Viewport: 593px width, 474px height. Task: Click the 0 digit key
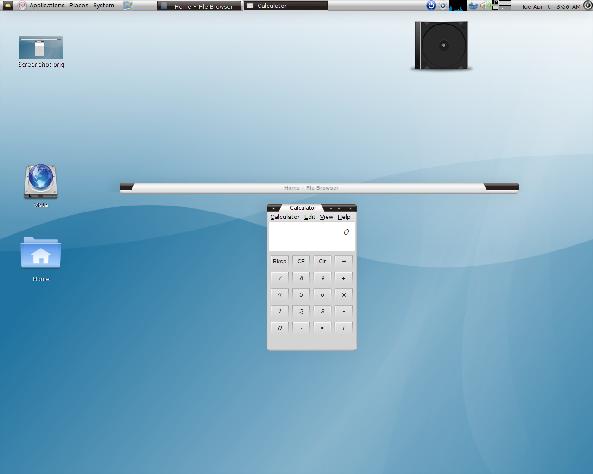[280, 328]
